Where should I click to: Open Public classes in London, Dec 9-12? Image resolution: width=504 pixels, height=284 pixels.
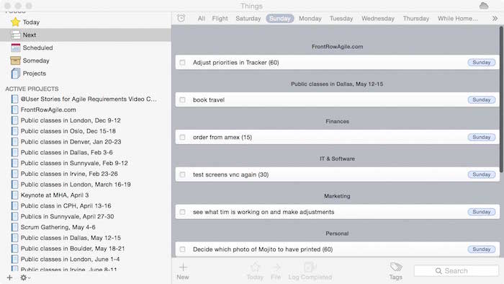coord(71,120)
